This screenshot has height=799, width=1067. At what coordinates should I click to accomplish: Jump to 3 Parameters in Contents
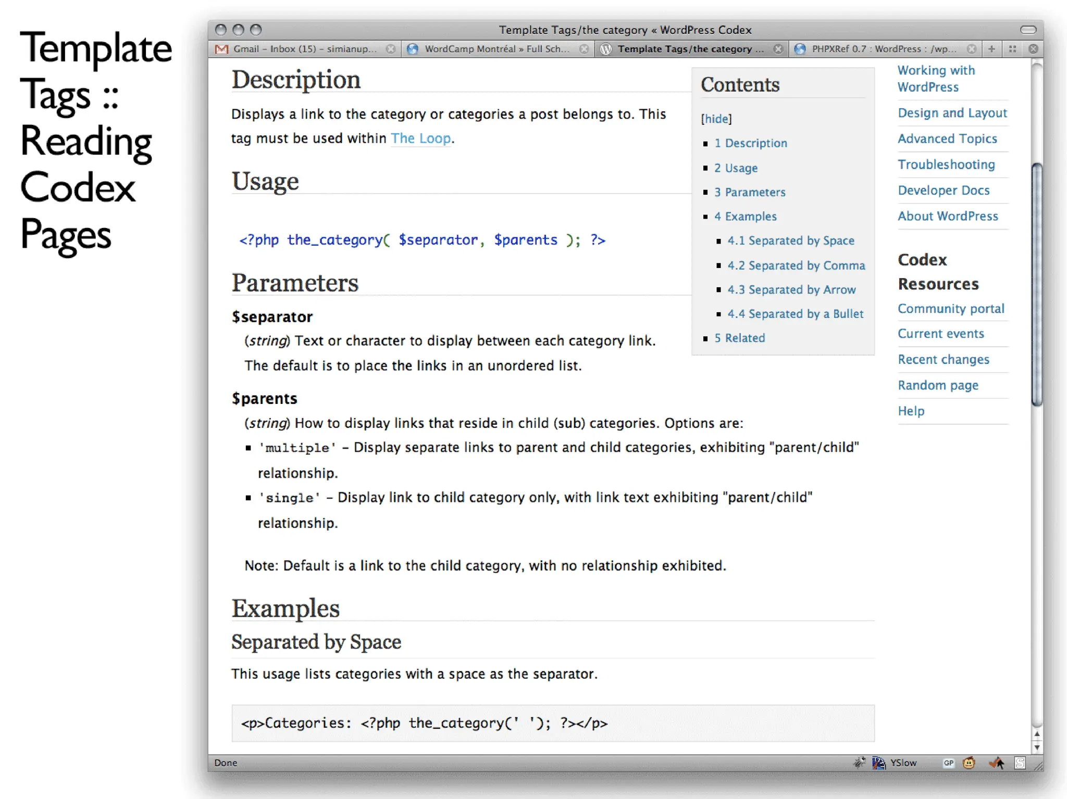pos(750,192)
